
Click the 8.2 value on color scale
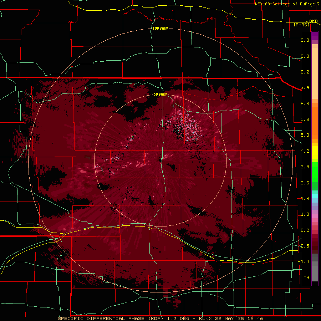(x=305, y=72)
